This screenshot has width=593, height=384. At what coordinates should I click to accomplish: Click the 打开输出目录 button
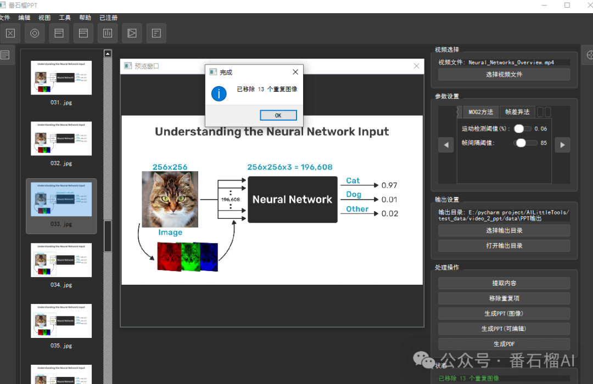[x=504, y=246]
